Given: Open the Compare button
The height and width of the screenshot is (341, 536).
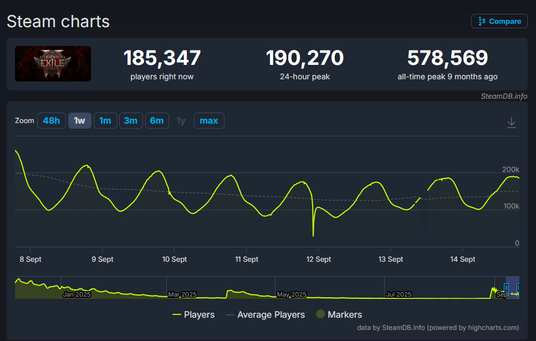Looking at the screenshot, I should point(499,21).
